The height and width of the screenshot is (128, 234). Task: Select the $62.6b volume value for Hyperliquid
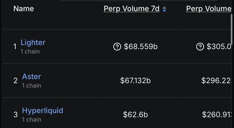tap(135, 115)
